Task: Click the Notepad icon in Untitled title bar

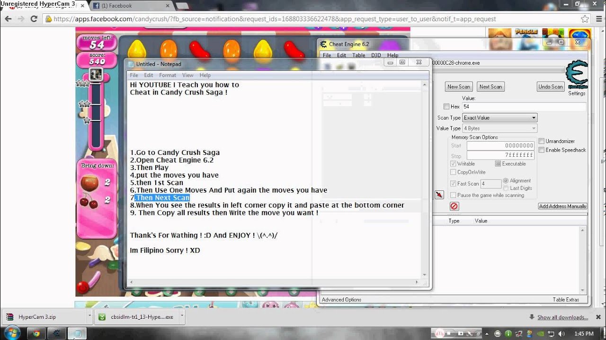Action: [x=131, y=64]
